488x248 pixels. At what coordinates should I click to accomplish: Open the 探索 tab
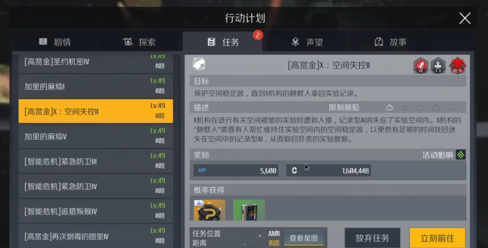click(139, 42)
